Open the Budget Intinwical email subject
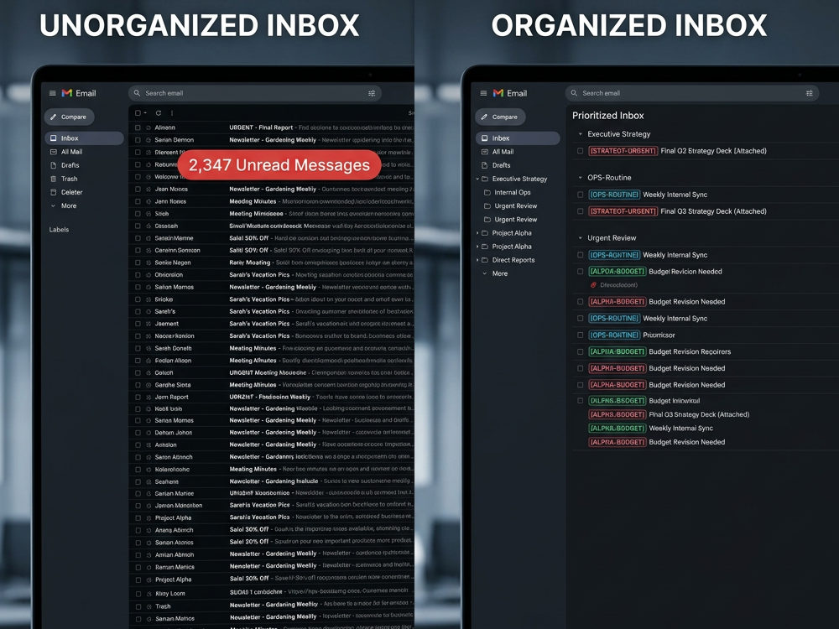Screen dimensions: 839x629 click(x=675, y=401)
